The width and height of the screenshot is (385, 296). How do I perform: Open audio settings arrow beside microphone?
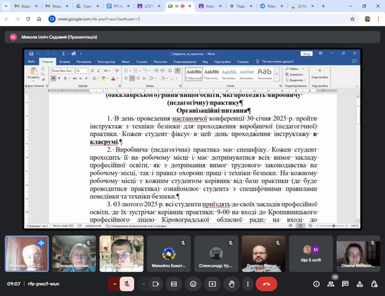[x=116, y=283]
